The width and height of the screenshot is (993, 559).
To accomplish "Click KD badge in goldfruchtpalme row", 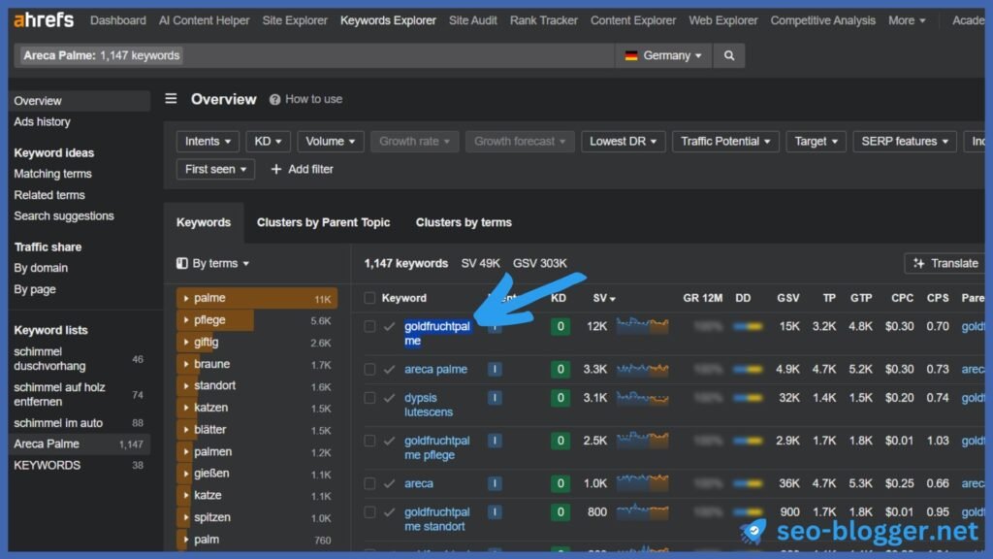I will pyautogui.click(x=560, y=326).
